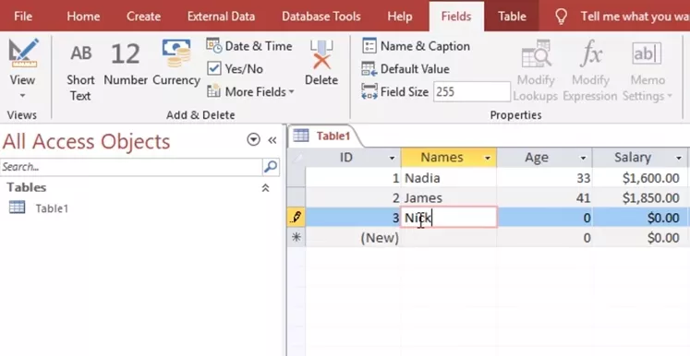The image size is (690, 356).
Task: Click the (New) ID cell
Action: click(353, 237)
